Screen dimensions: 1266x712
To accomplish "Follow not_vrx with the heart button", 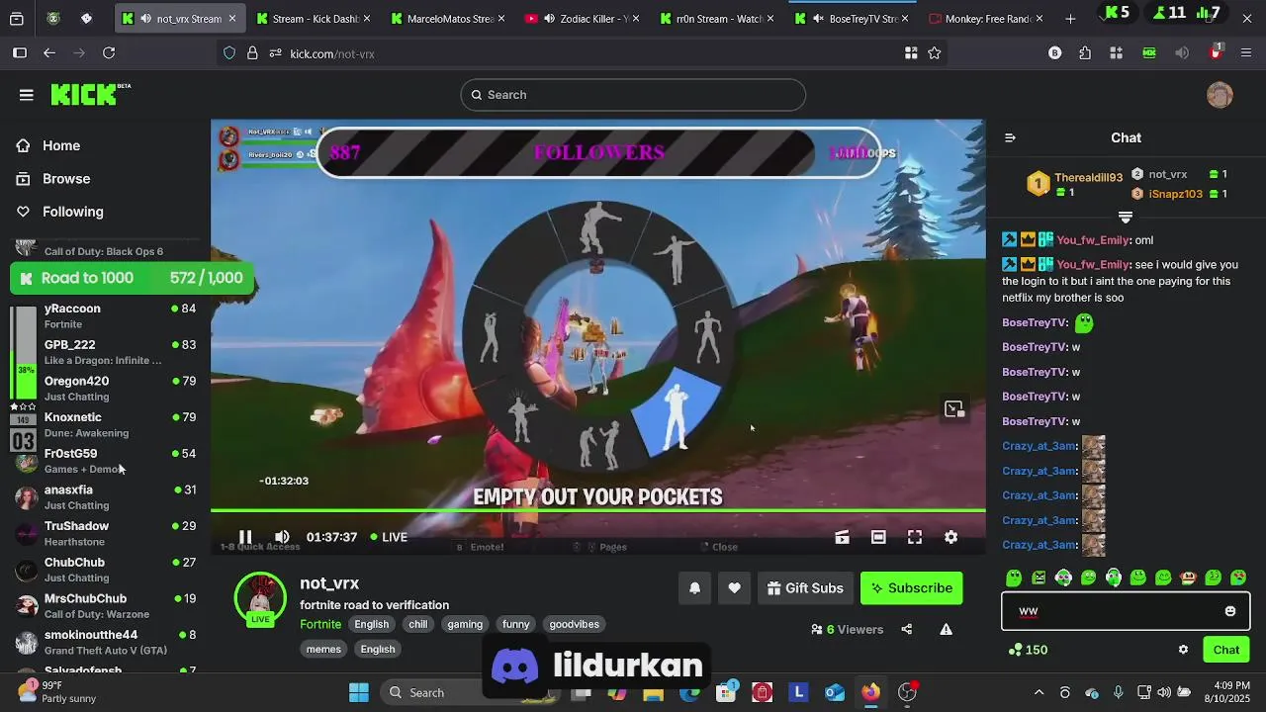I will (734, 588).
